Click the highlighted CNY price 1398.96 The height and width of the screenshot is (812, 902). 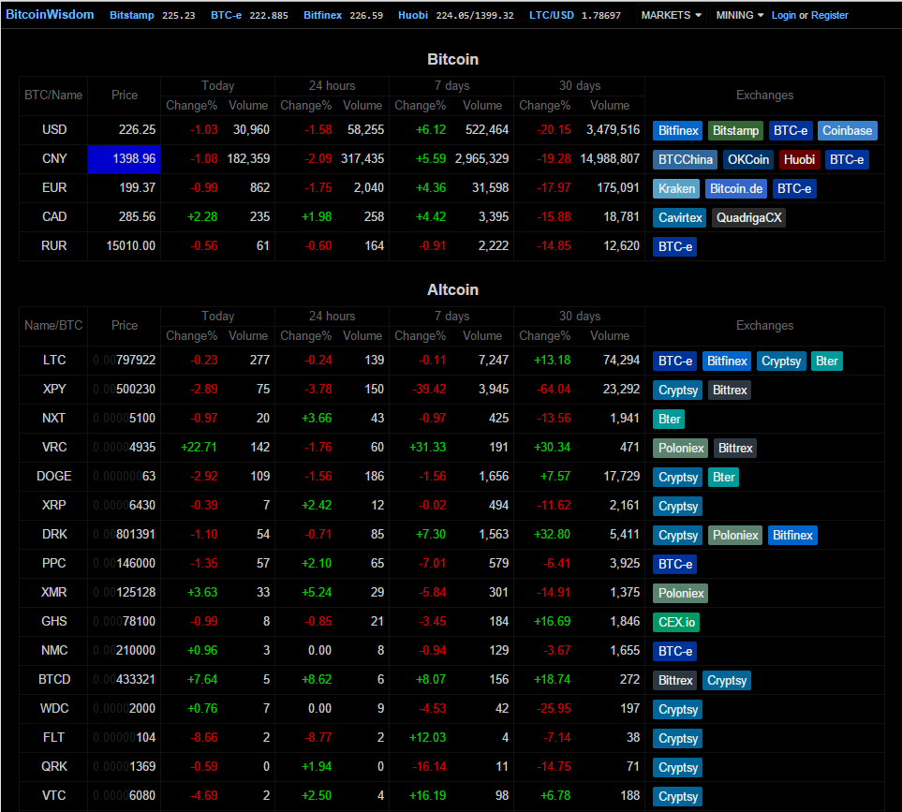124,158
